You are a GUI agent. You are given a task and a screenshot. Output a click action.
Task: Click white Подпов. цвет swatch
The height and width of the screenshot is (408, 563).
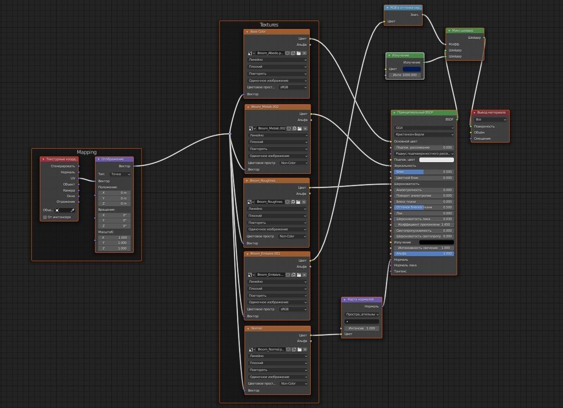click(437, 160)
